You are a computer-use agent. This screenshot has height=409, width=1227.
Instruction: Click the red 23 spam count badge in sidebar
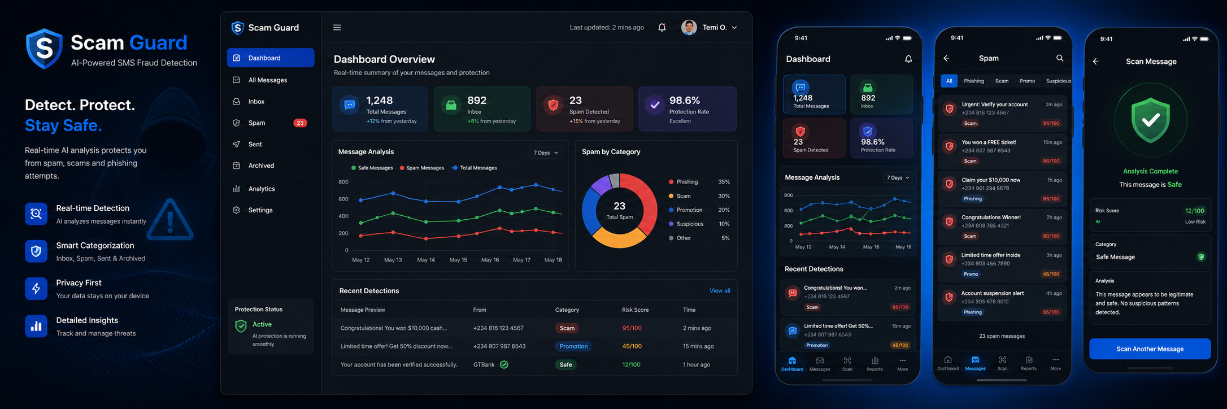pos(300,123)
